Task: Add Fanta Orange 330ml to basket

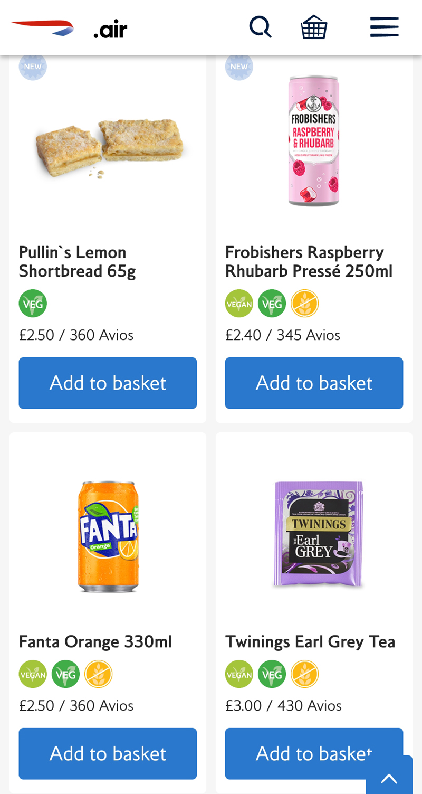Action: pyautogui.click(x=108, y=753)
